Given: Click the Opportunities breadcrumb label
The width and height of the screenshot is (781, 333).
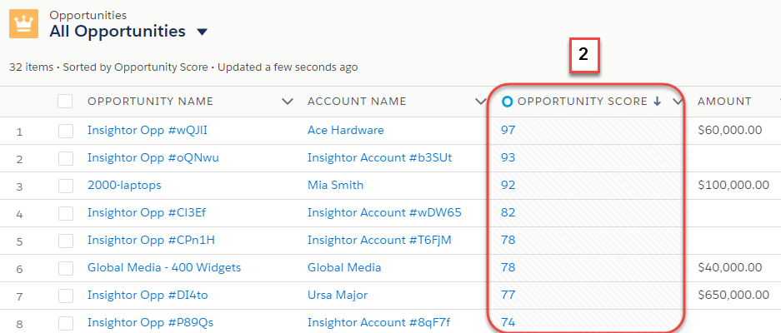Looking at the screenshot, I should [88, 16].
